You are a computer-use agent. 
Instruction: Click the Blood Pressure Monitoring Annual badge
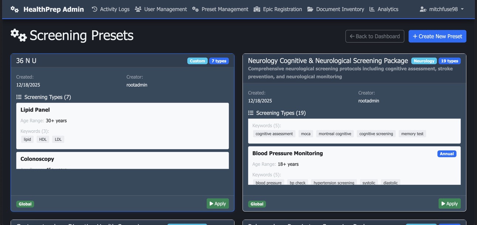click(447, 154)
